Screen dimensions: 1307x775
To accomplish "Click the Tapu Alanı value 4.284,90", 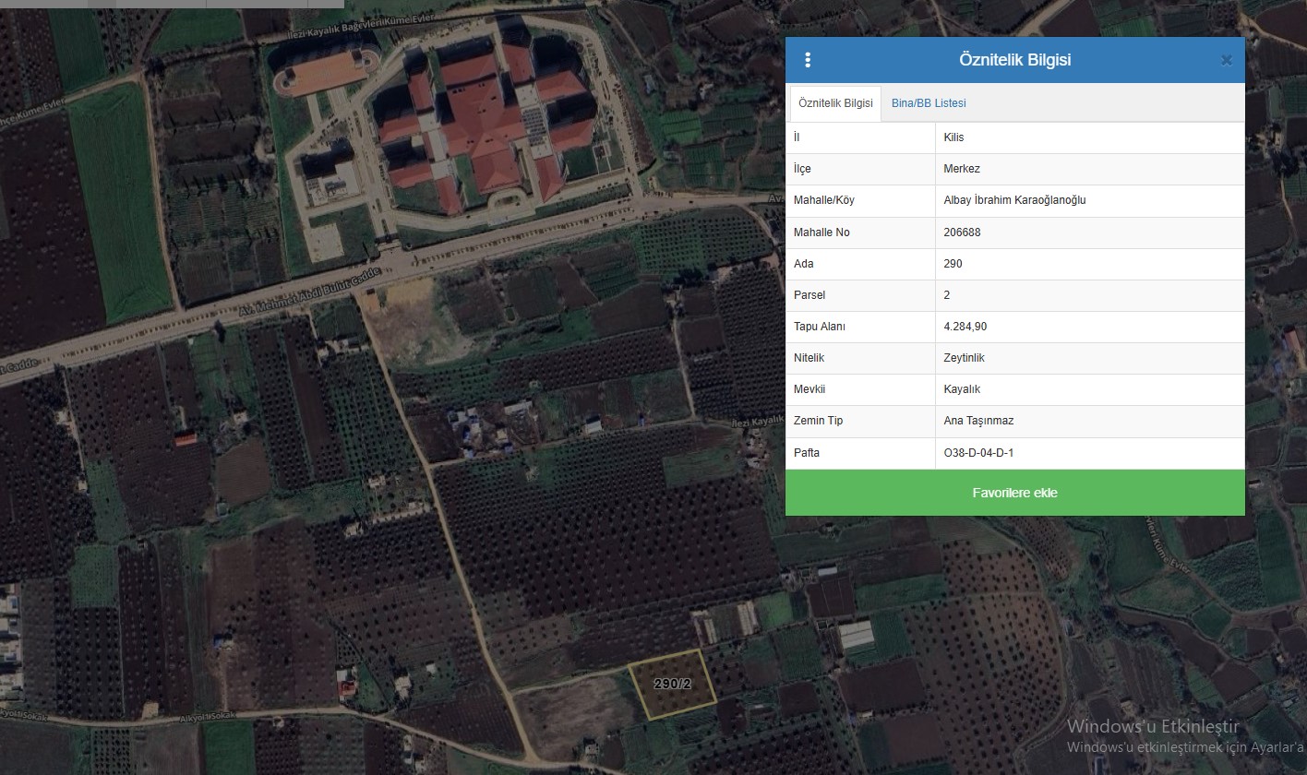I will pos(965,327).
